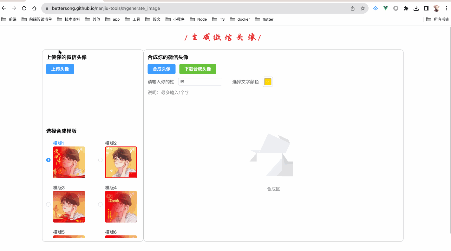Click the address bar URL
451x251 pixels.
coord(106,8)
